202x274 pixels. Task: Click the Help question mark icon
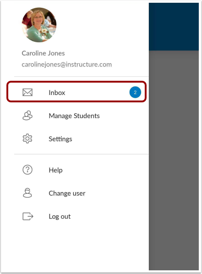click(27, 170)
